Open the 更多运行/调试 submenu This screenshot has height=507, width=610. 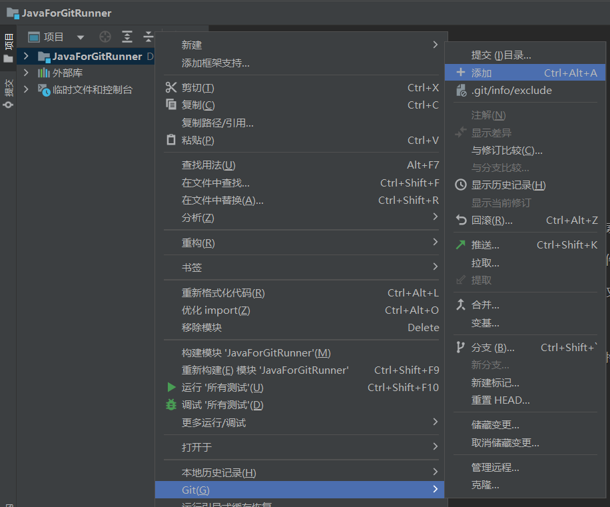pos(300,422)
